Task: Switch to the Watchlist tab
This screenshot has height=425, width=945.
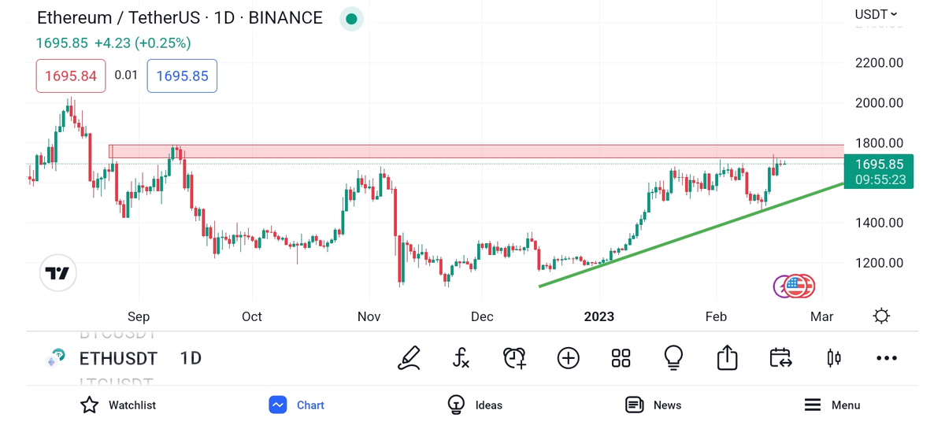Action: point(118,405)
